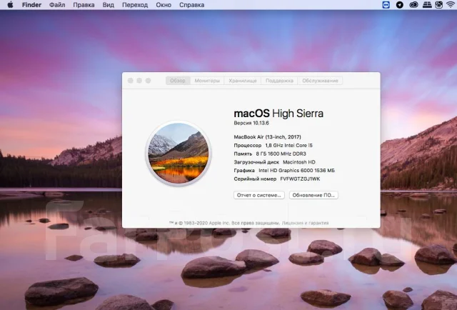Viewport: 457px width, 310px height.
Task: Select the Обзор tab
Action: click(178, 81)
